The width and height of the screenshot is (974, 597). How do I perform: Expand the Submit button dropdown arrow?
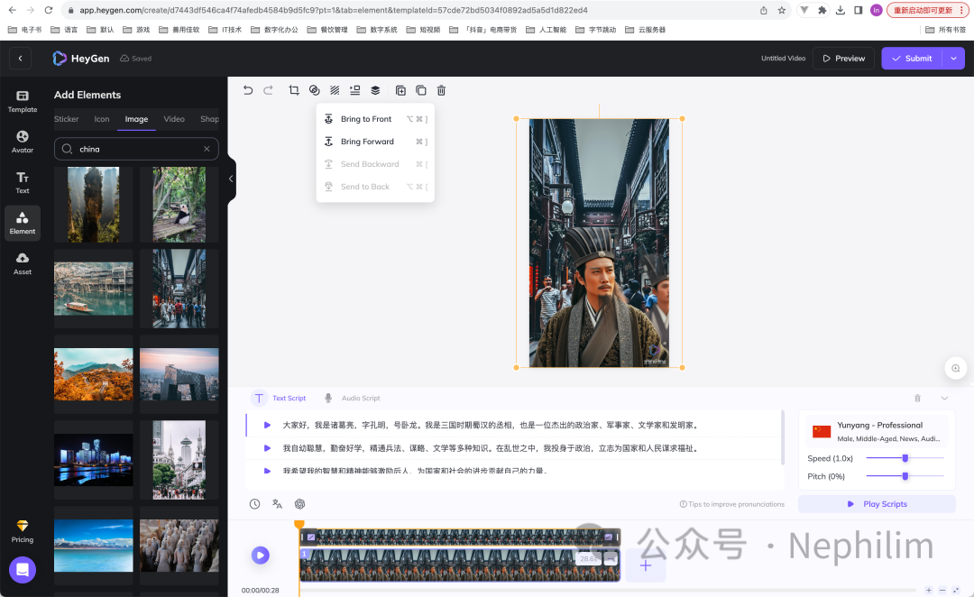954,59
